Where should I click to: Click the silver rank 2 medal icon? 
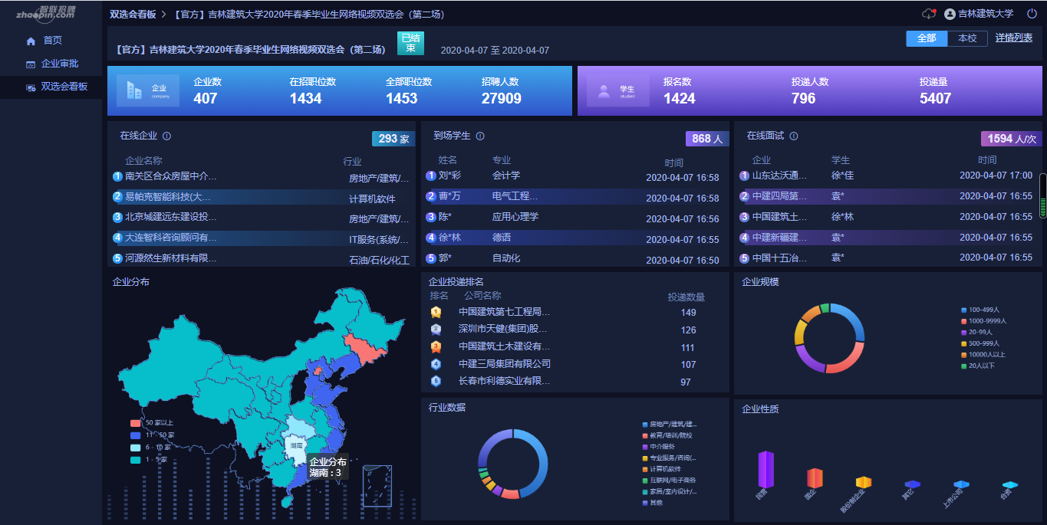(436, 330)
